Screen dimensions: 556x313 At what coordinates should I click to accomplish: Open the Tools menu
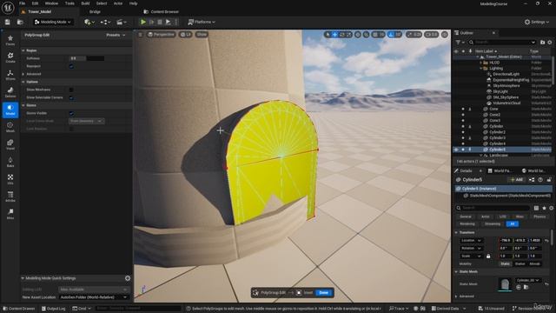(69, 3)
